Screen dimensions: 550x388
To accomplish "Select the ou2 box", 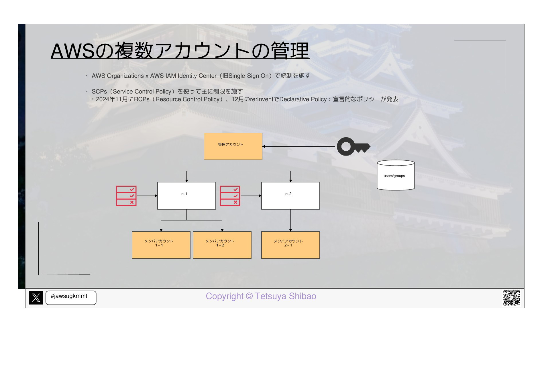I will pyautogui.click(x=290, y=196).
